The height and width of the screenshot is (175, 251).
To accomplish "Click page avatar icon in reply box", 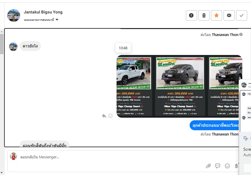I will click(13, 156).
